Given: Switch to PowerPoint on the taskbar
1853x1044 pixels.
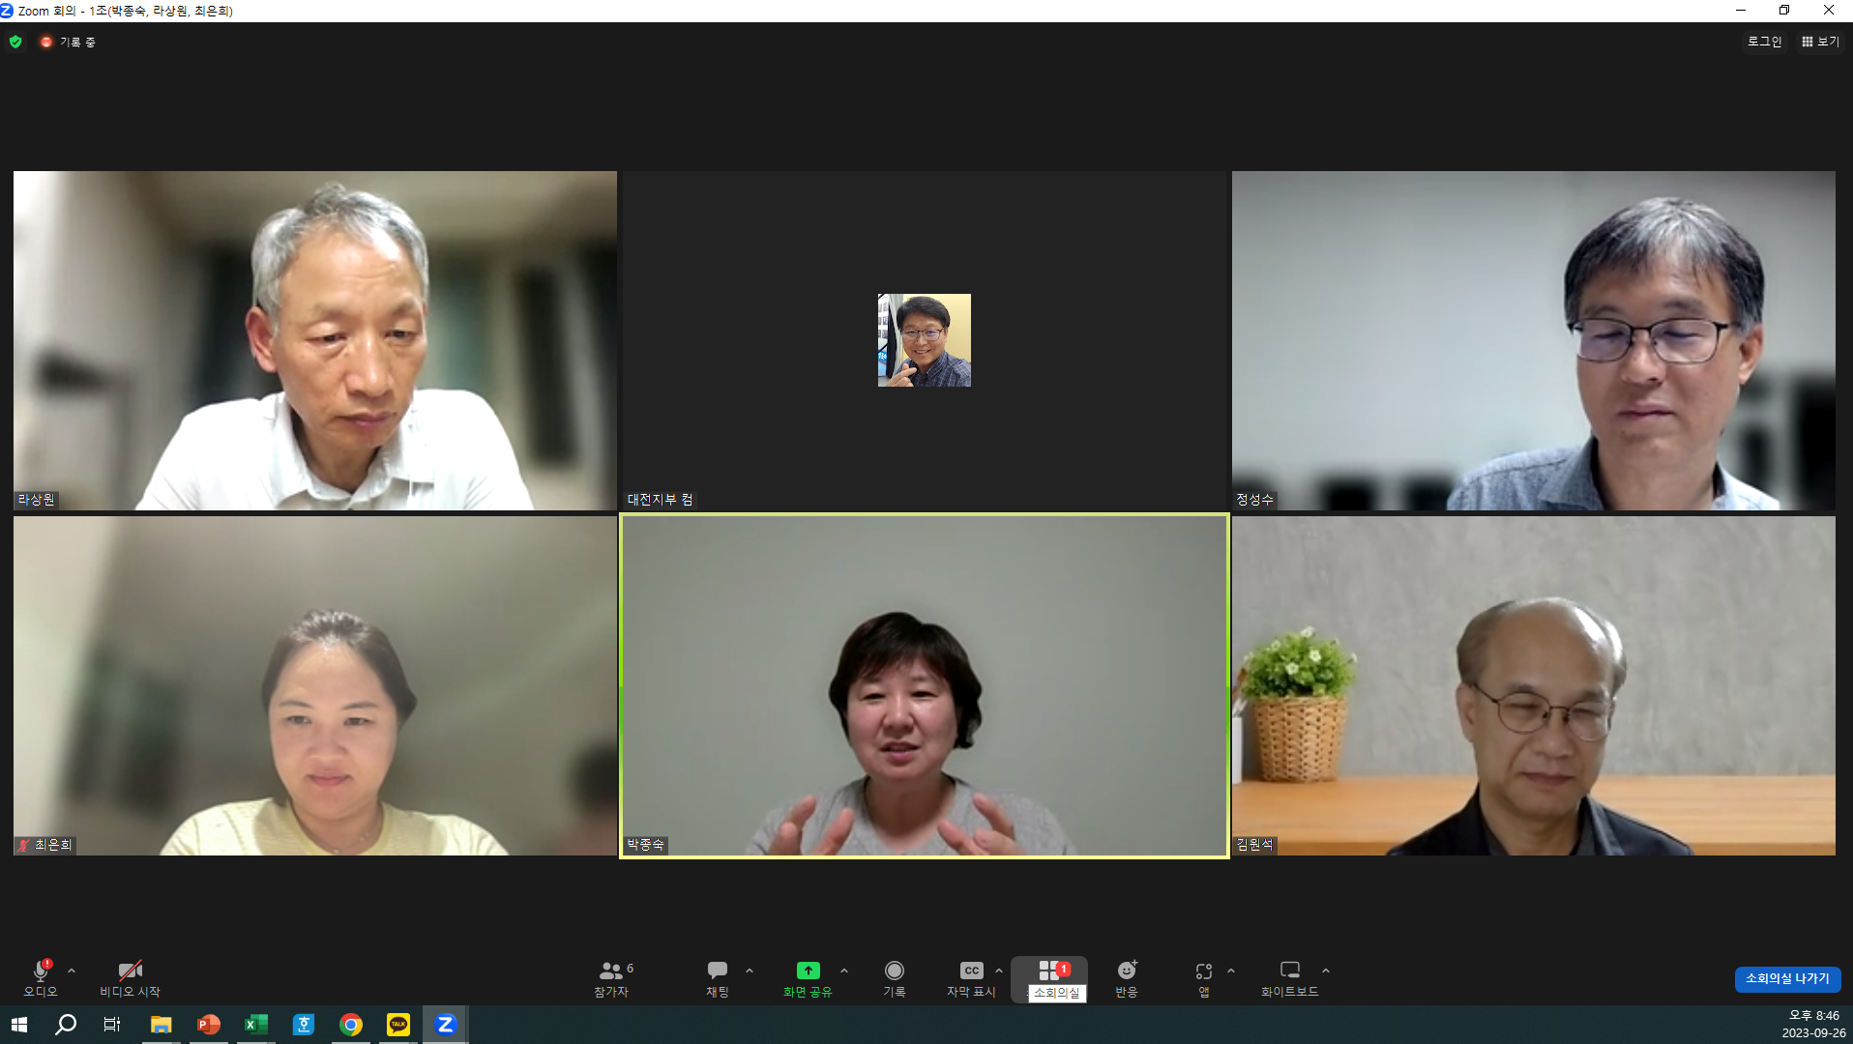Looking at the screenshot, I should click(208, 1025).
